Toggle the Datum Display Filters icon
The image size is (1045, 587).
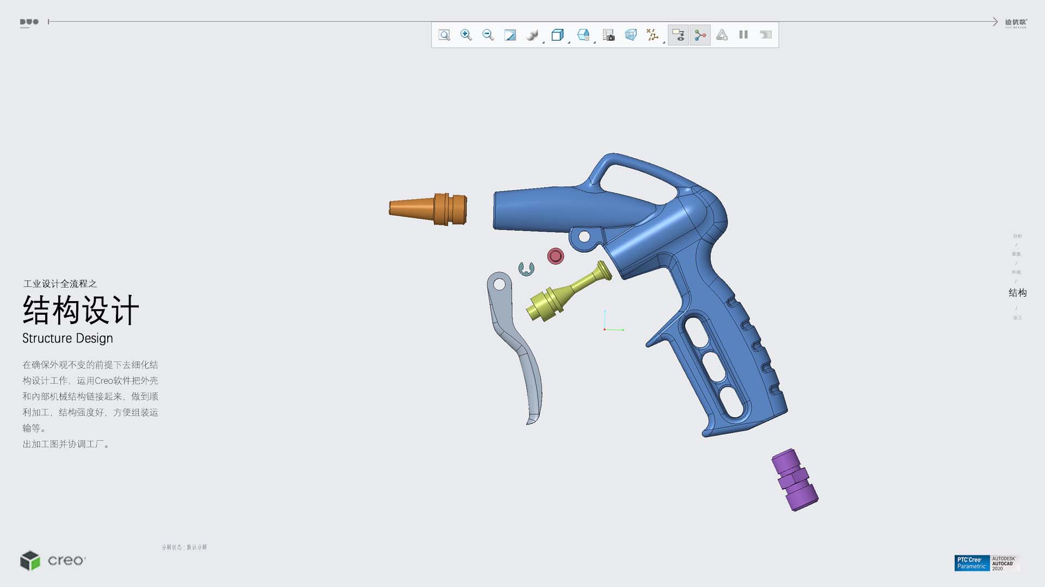pyautogui.click(x=651, y=35)
